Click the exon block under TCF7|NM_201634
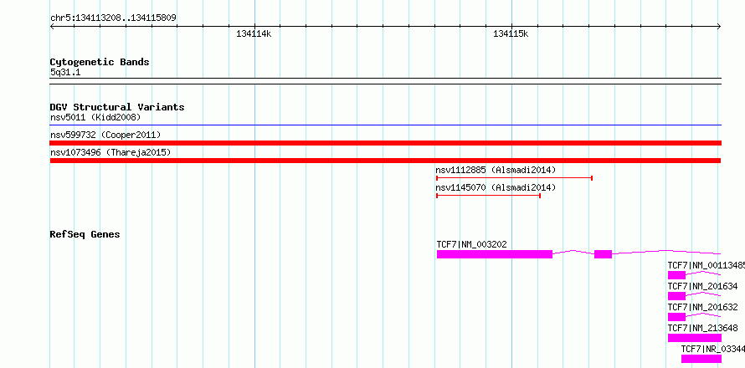 (x=676, y=296)
